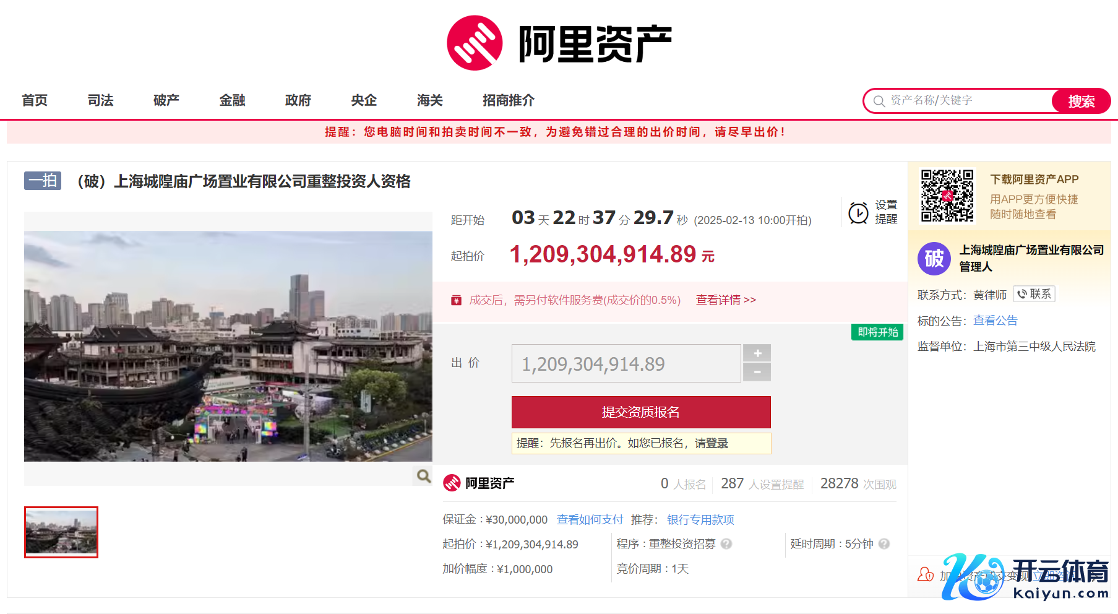Open the 司法 navigation tab
Image resolution: width=1118 pixels, height=614 pixels.
[x=100, y=100]
